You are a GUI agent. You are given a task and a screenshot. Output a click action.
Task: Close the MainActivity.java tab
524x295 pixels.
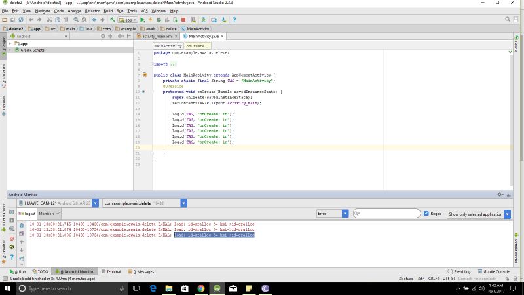click(222, 36)
